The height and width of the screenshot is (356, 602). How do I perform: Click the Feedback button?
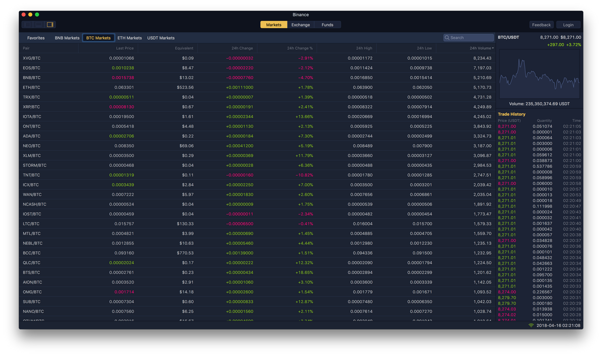(541, 25)
